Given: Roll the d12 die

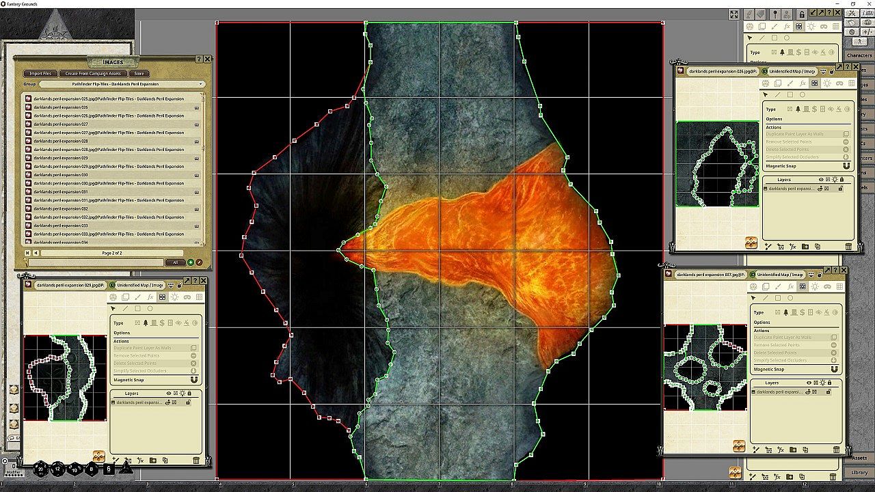Looking at the screenshot, I should [58, 469].
